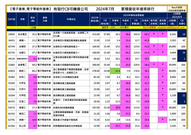
Task: Click CB code 54573
Action: tap(11, 108)
